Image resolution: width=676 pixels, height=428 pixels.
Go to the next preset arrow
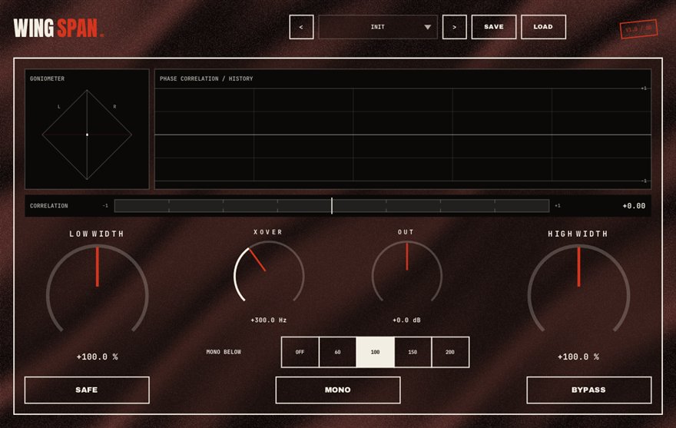point(455,27)
